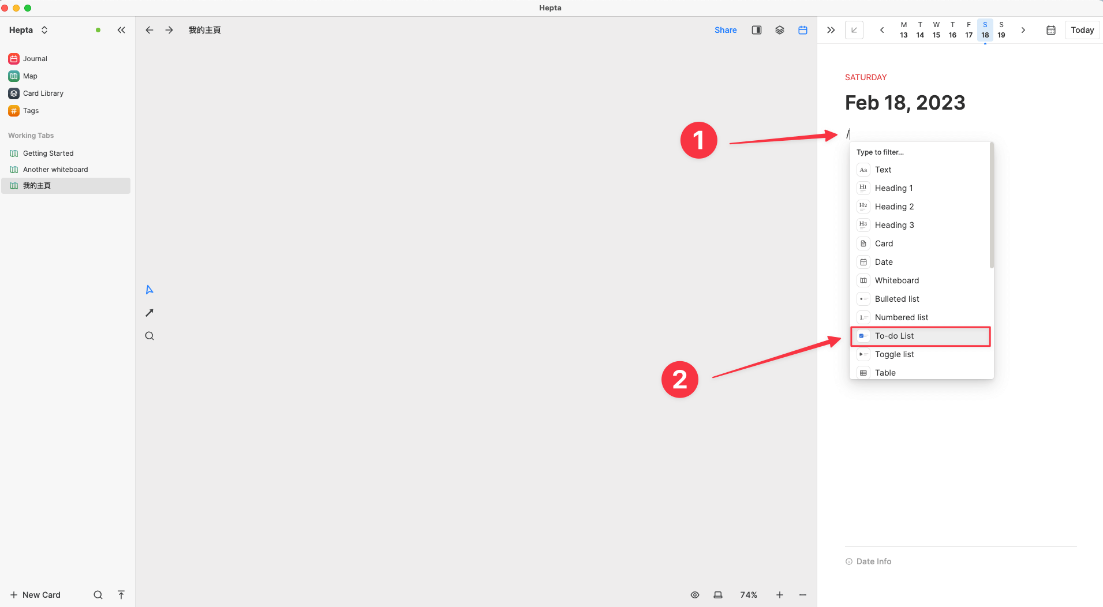Image resolution: width=1103 pixels, height=607 pixels.
Task: Collapse the left sidebar with double chevron
Action: tap(121, 30)
